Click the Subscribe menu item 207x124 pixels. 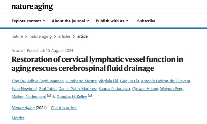click(x=146, y=21)
